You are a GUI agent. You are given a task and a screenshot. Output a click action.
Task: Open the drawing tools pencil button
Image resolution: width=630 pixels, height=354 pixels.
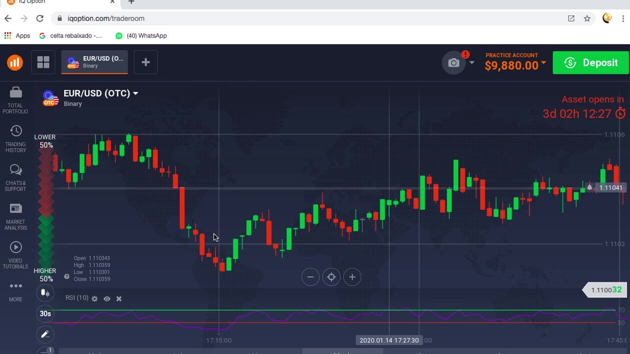coord(45,334)
